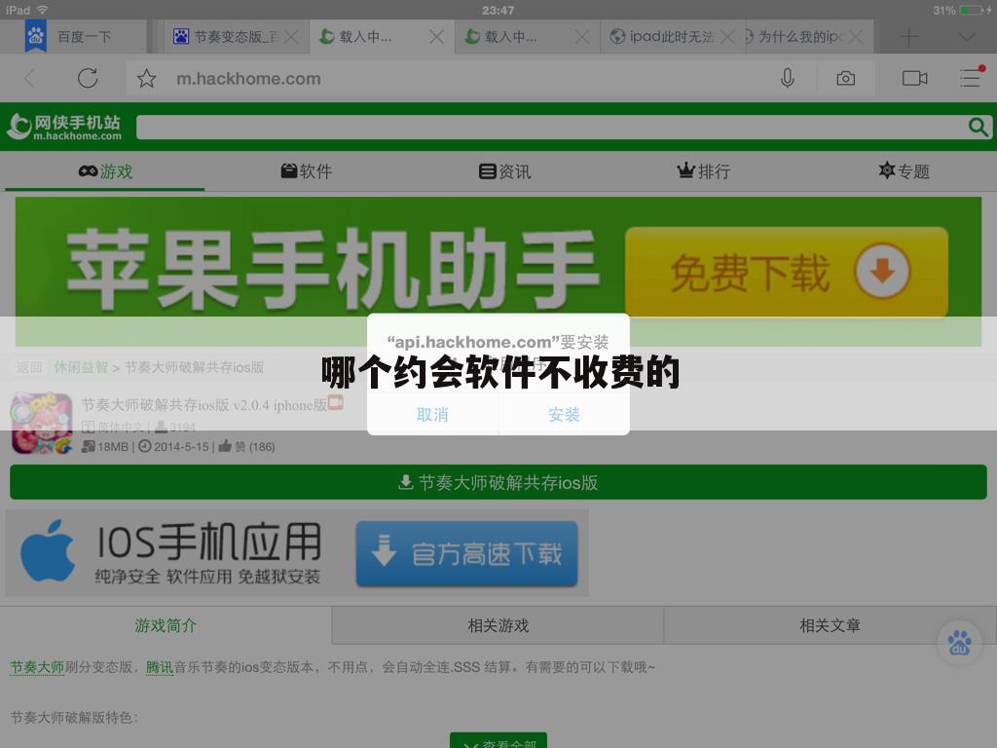The image size is (997, 748).
Task: Close the 为什么我的ip tab
Action: point(857,37)
